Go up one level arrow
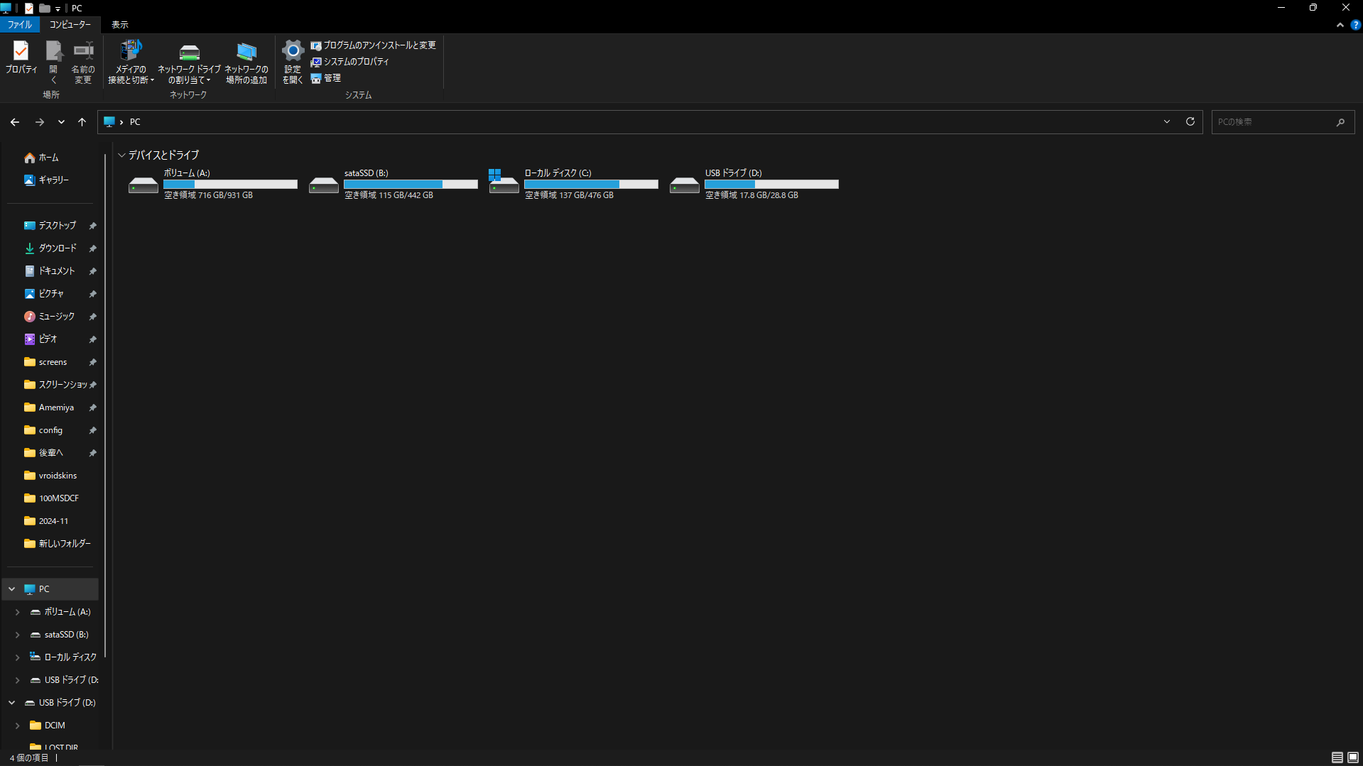This screenshot has width=1363, height=766. pos(82,122)
